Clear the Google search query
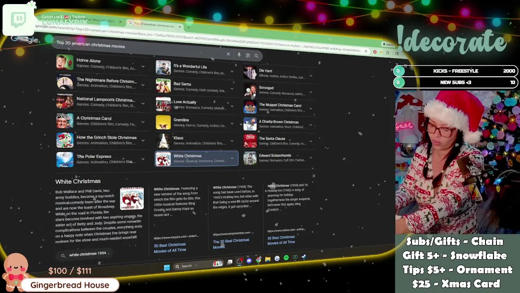The image size is (520, 293). tap(228, 54)
